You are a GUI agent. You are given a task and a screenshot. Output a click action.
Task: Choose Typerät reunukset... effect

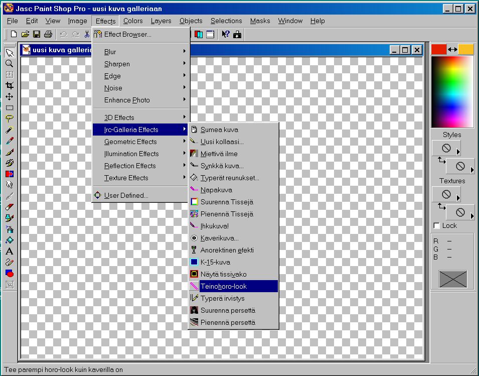click(233, 178)
